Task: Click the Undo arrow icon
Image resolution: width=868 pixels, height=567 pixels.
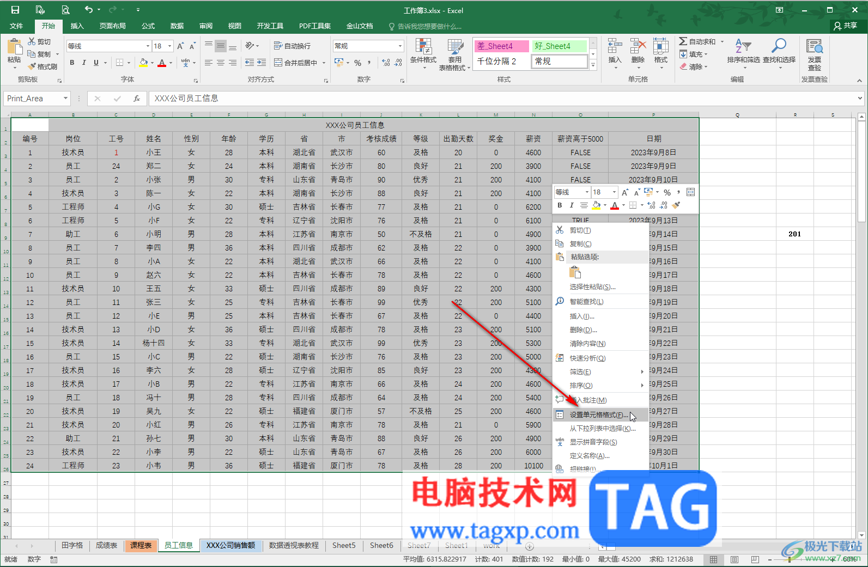Action: (x=89, y=10)
